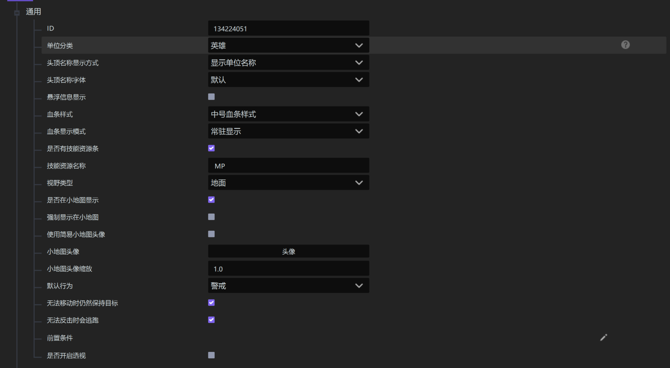670x368 pixels.
Task: Open the 头顶名称显示方式 dropdown
Action: [288, 63]
